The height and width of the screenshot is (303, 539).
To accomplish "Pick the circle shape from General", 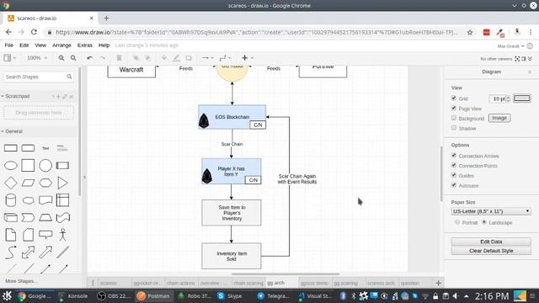I will click(45, 166).
